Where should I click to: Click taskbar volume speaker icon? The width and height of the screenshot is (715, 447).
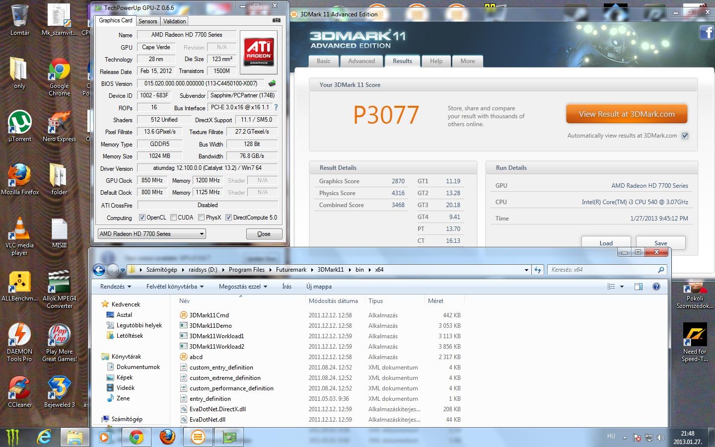tap(660, 438)
